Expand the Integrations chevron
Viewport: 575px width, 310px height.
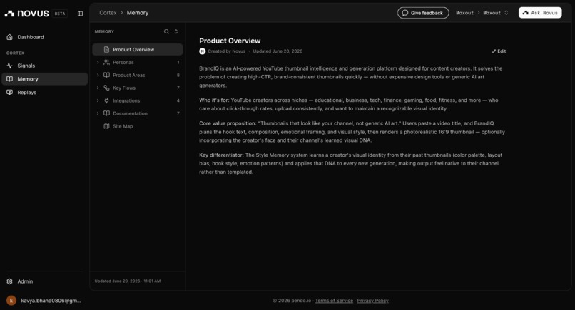[98, 100]
